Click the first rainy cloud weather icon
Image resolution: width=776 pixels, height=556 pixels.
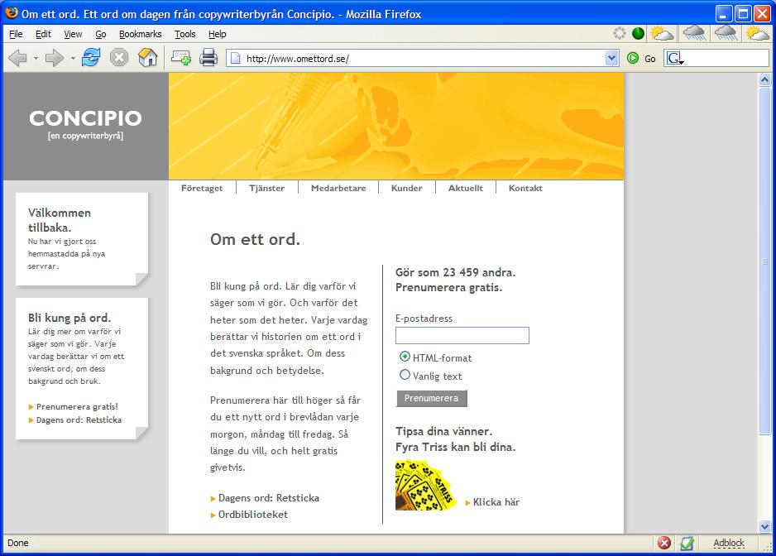point(694,34)
